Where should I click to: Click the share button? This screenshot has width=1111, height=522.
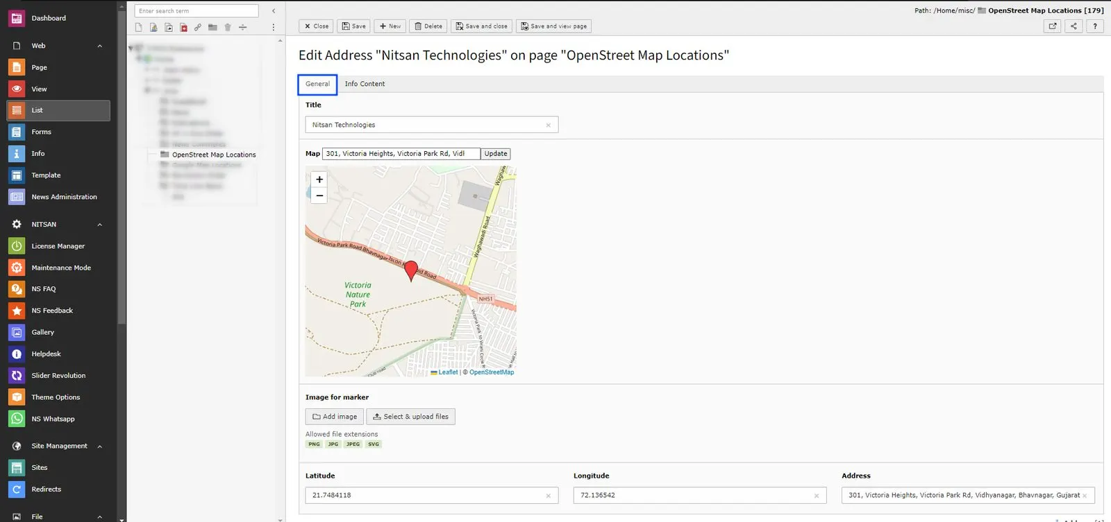pyautogui.click(x=1074, y=26)
